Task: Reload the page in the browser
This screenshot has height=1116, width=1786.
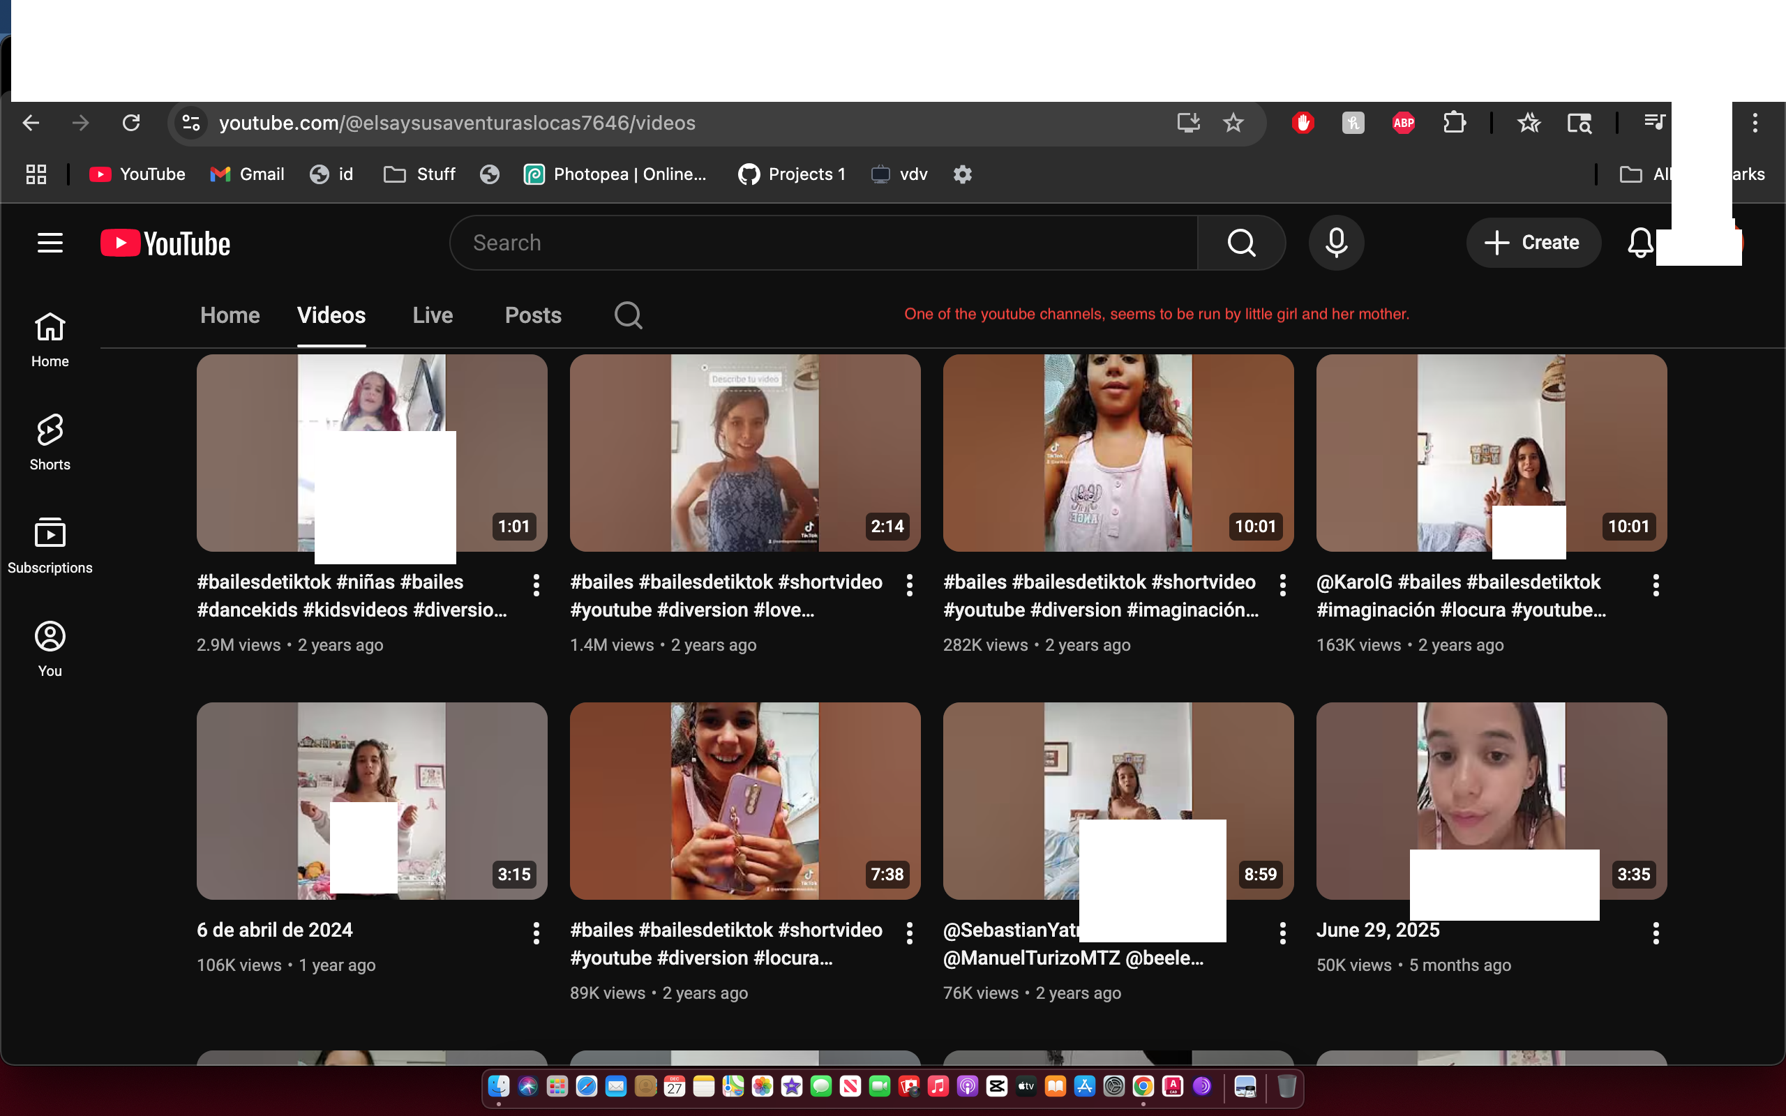Action: (x=131, y=123)
